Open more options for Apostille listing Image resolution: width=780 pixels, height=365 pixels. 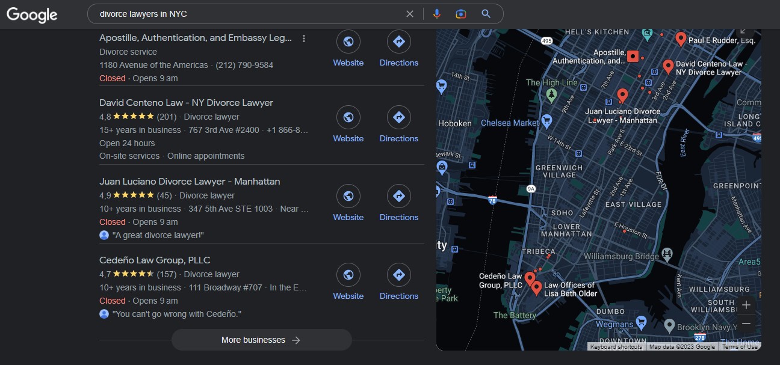pos(304,38)
